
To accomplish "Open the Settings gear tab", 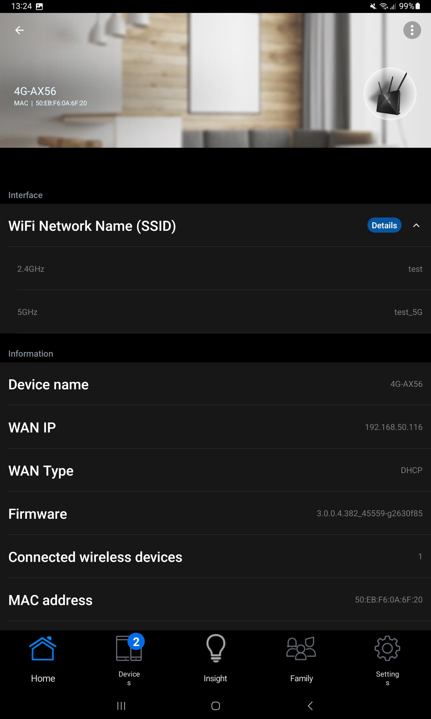I will pyautogui.click(x=387, y=660).
